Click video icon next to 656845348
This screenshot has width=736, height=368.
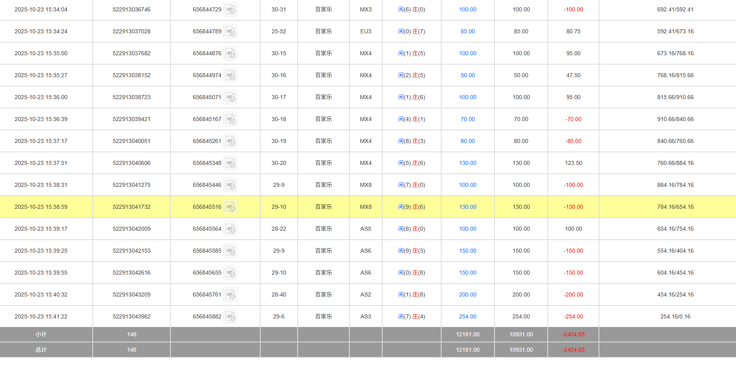pyautogui.click(x=230, y=163)
